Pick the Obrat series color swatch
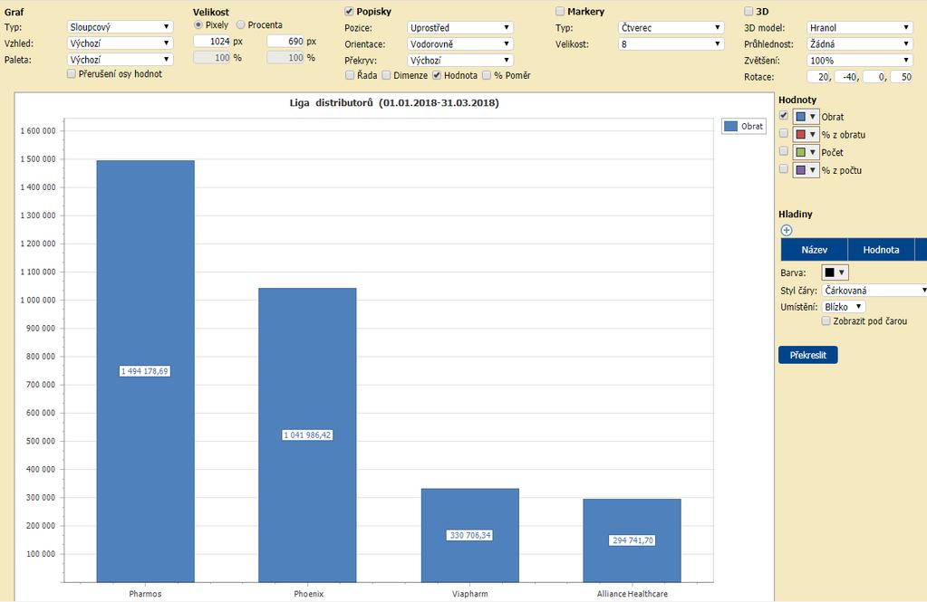This screenshot has height=602, width=927. click(x=806, y=117)
